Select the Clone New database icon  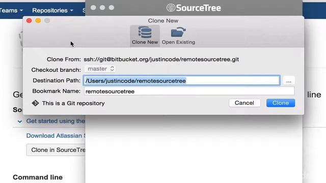pos(145,33)
